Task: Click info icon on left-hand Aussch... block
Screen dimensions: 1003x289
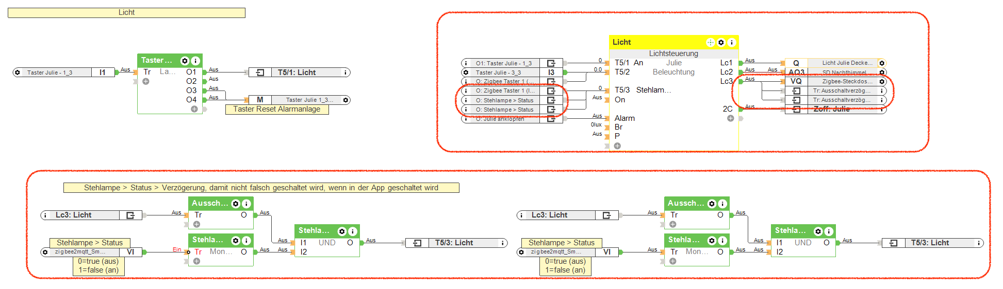Action: 246,204
